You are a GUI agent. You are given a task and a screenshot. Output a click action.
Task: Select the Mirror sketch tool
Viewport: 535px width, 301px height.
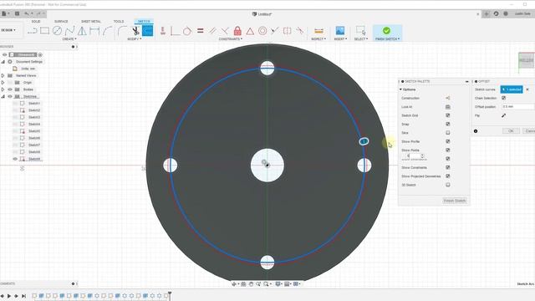(x=82, y=31)
